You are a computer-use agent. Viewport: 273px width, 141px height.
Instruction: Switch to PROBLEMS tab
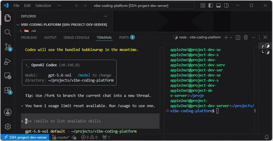pyautogui.click(x=29, y=37)
